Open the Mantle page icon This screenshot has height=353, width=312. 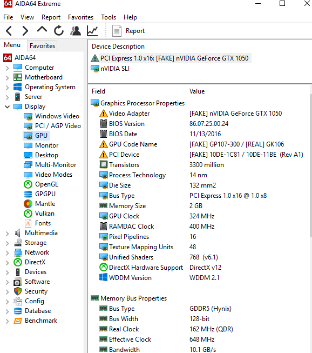click(x=28, y=204)
